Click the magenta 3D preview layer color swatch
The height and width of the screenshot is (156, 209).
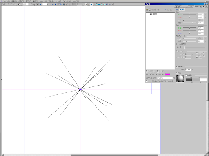click(168, 75)
